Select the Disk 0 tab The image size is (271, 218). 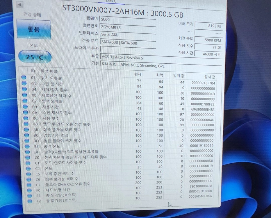[111, 1]
